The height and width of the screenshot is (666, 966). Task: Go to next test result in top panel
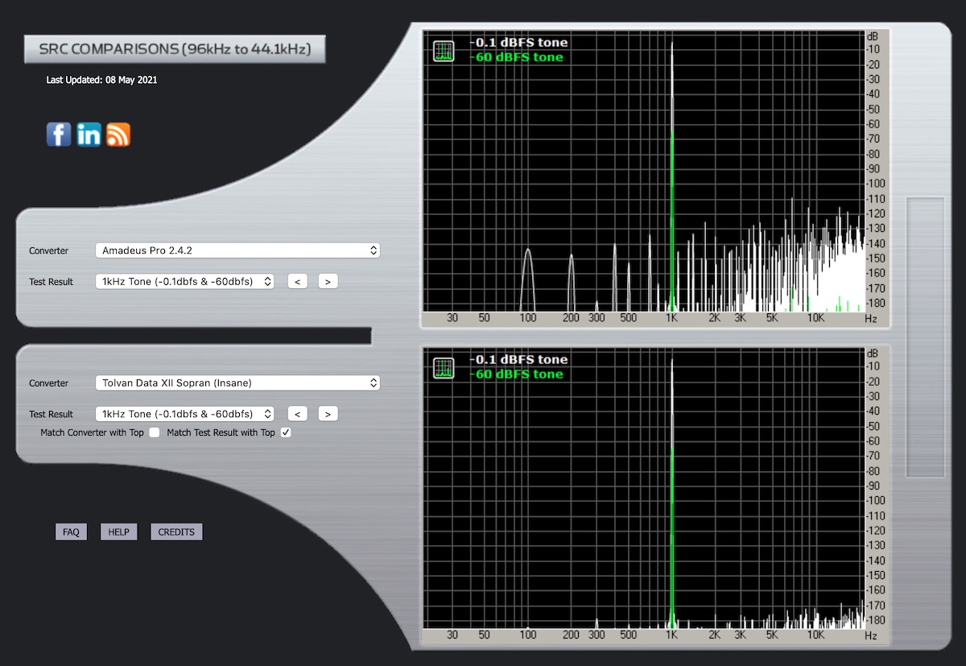tap(328, 281)
